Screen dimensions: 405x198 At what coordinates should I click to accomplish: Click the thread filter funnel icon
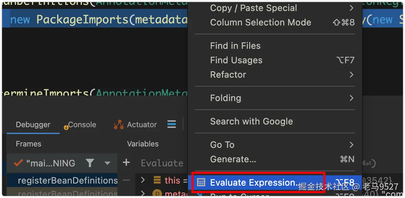pos(90,163)
